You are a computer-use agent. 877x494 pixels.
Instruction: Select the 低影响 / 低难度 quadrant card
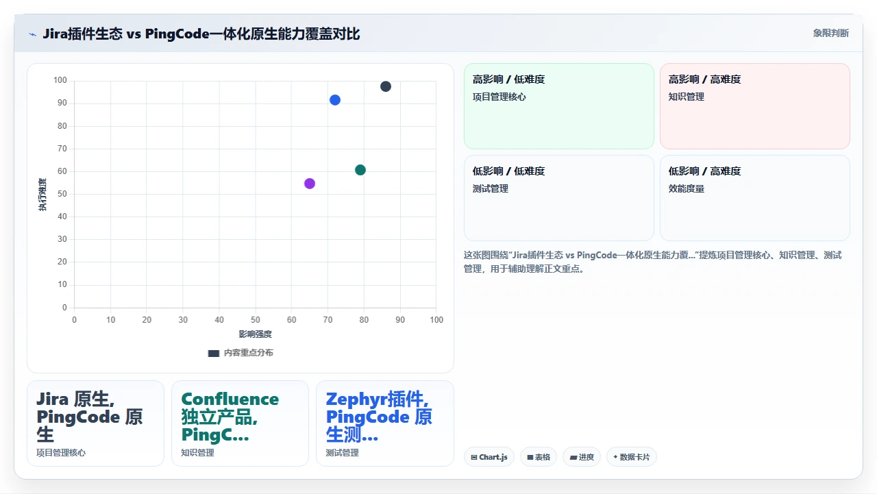point(559,198)
